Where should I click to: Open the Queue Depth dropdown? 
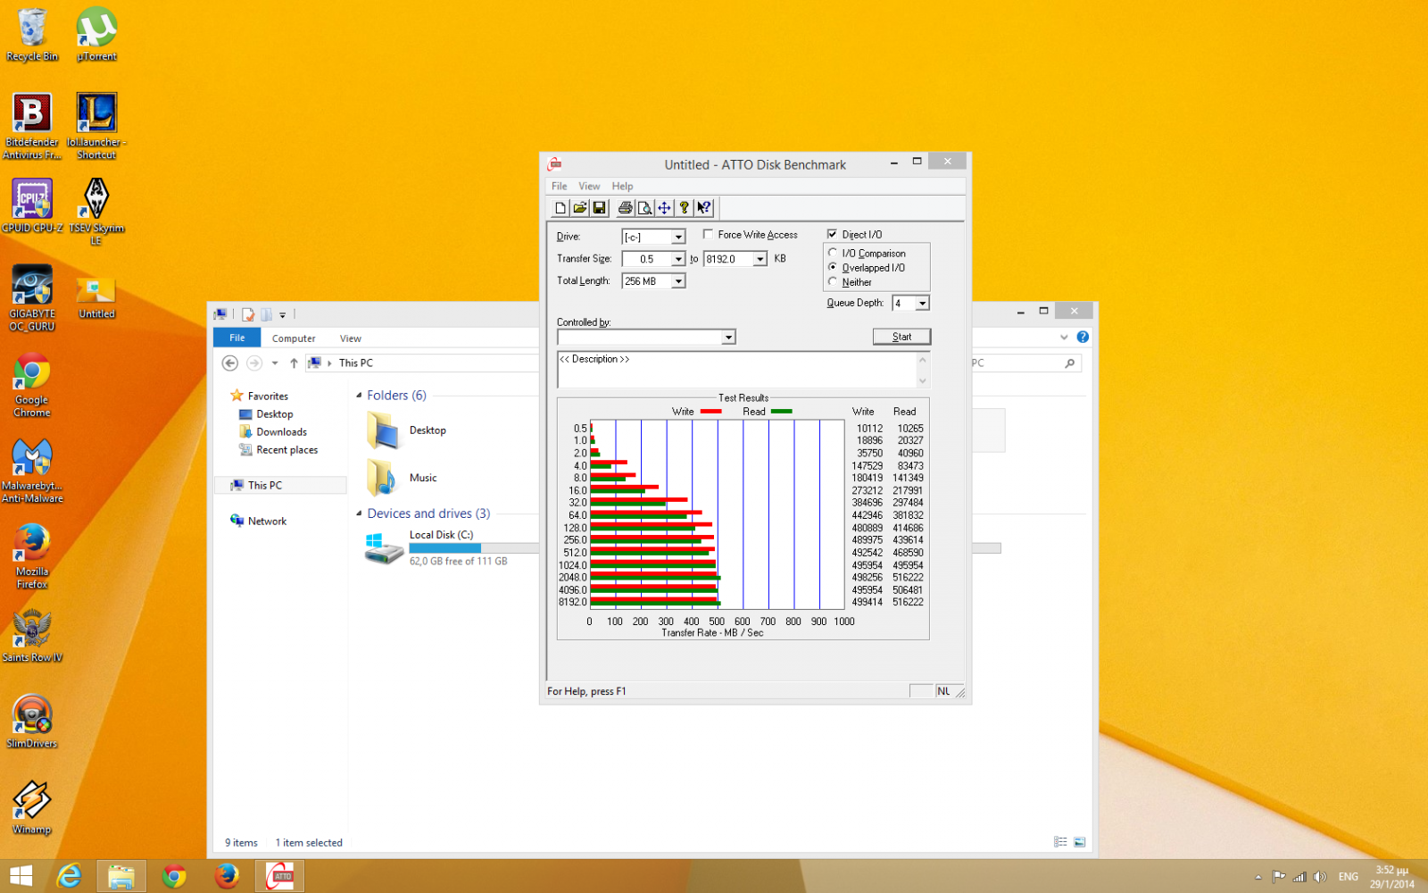click(x=923, y=304)
